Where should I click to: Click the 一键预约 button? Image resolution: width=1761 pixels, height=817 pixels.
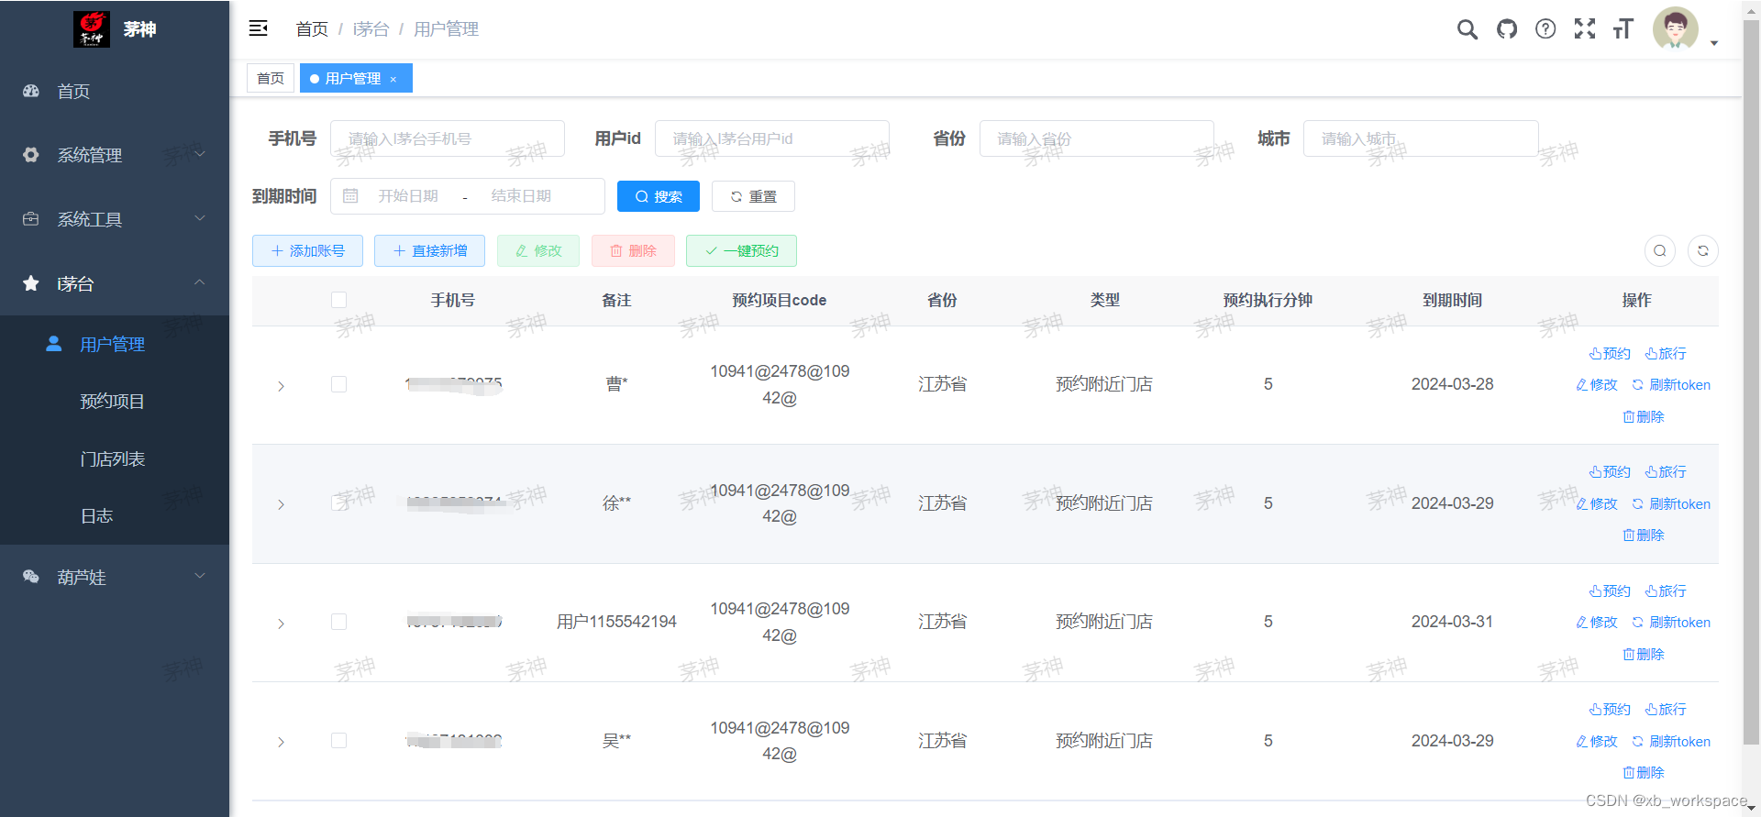pos(741,250)
